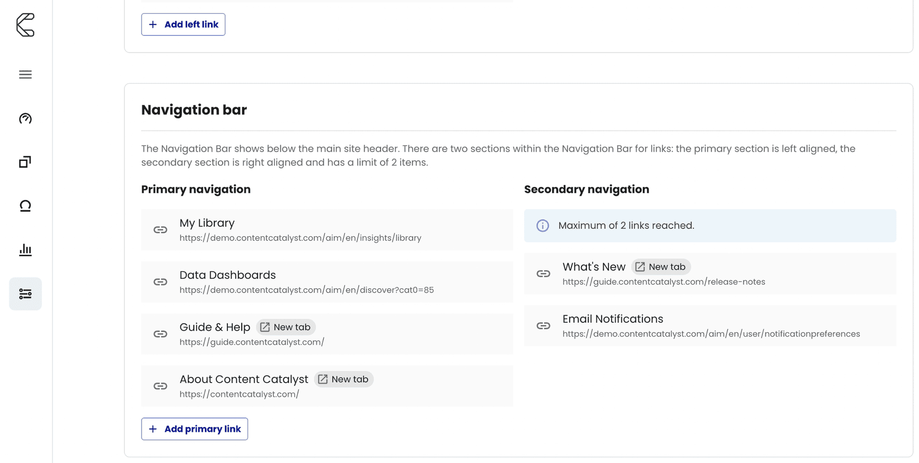The image size is (919, 463).
Task: Click the discover?cat0=85 URL text
Action: 307,290
